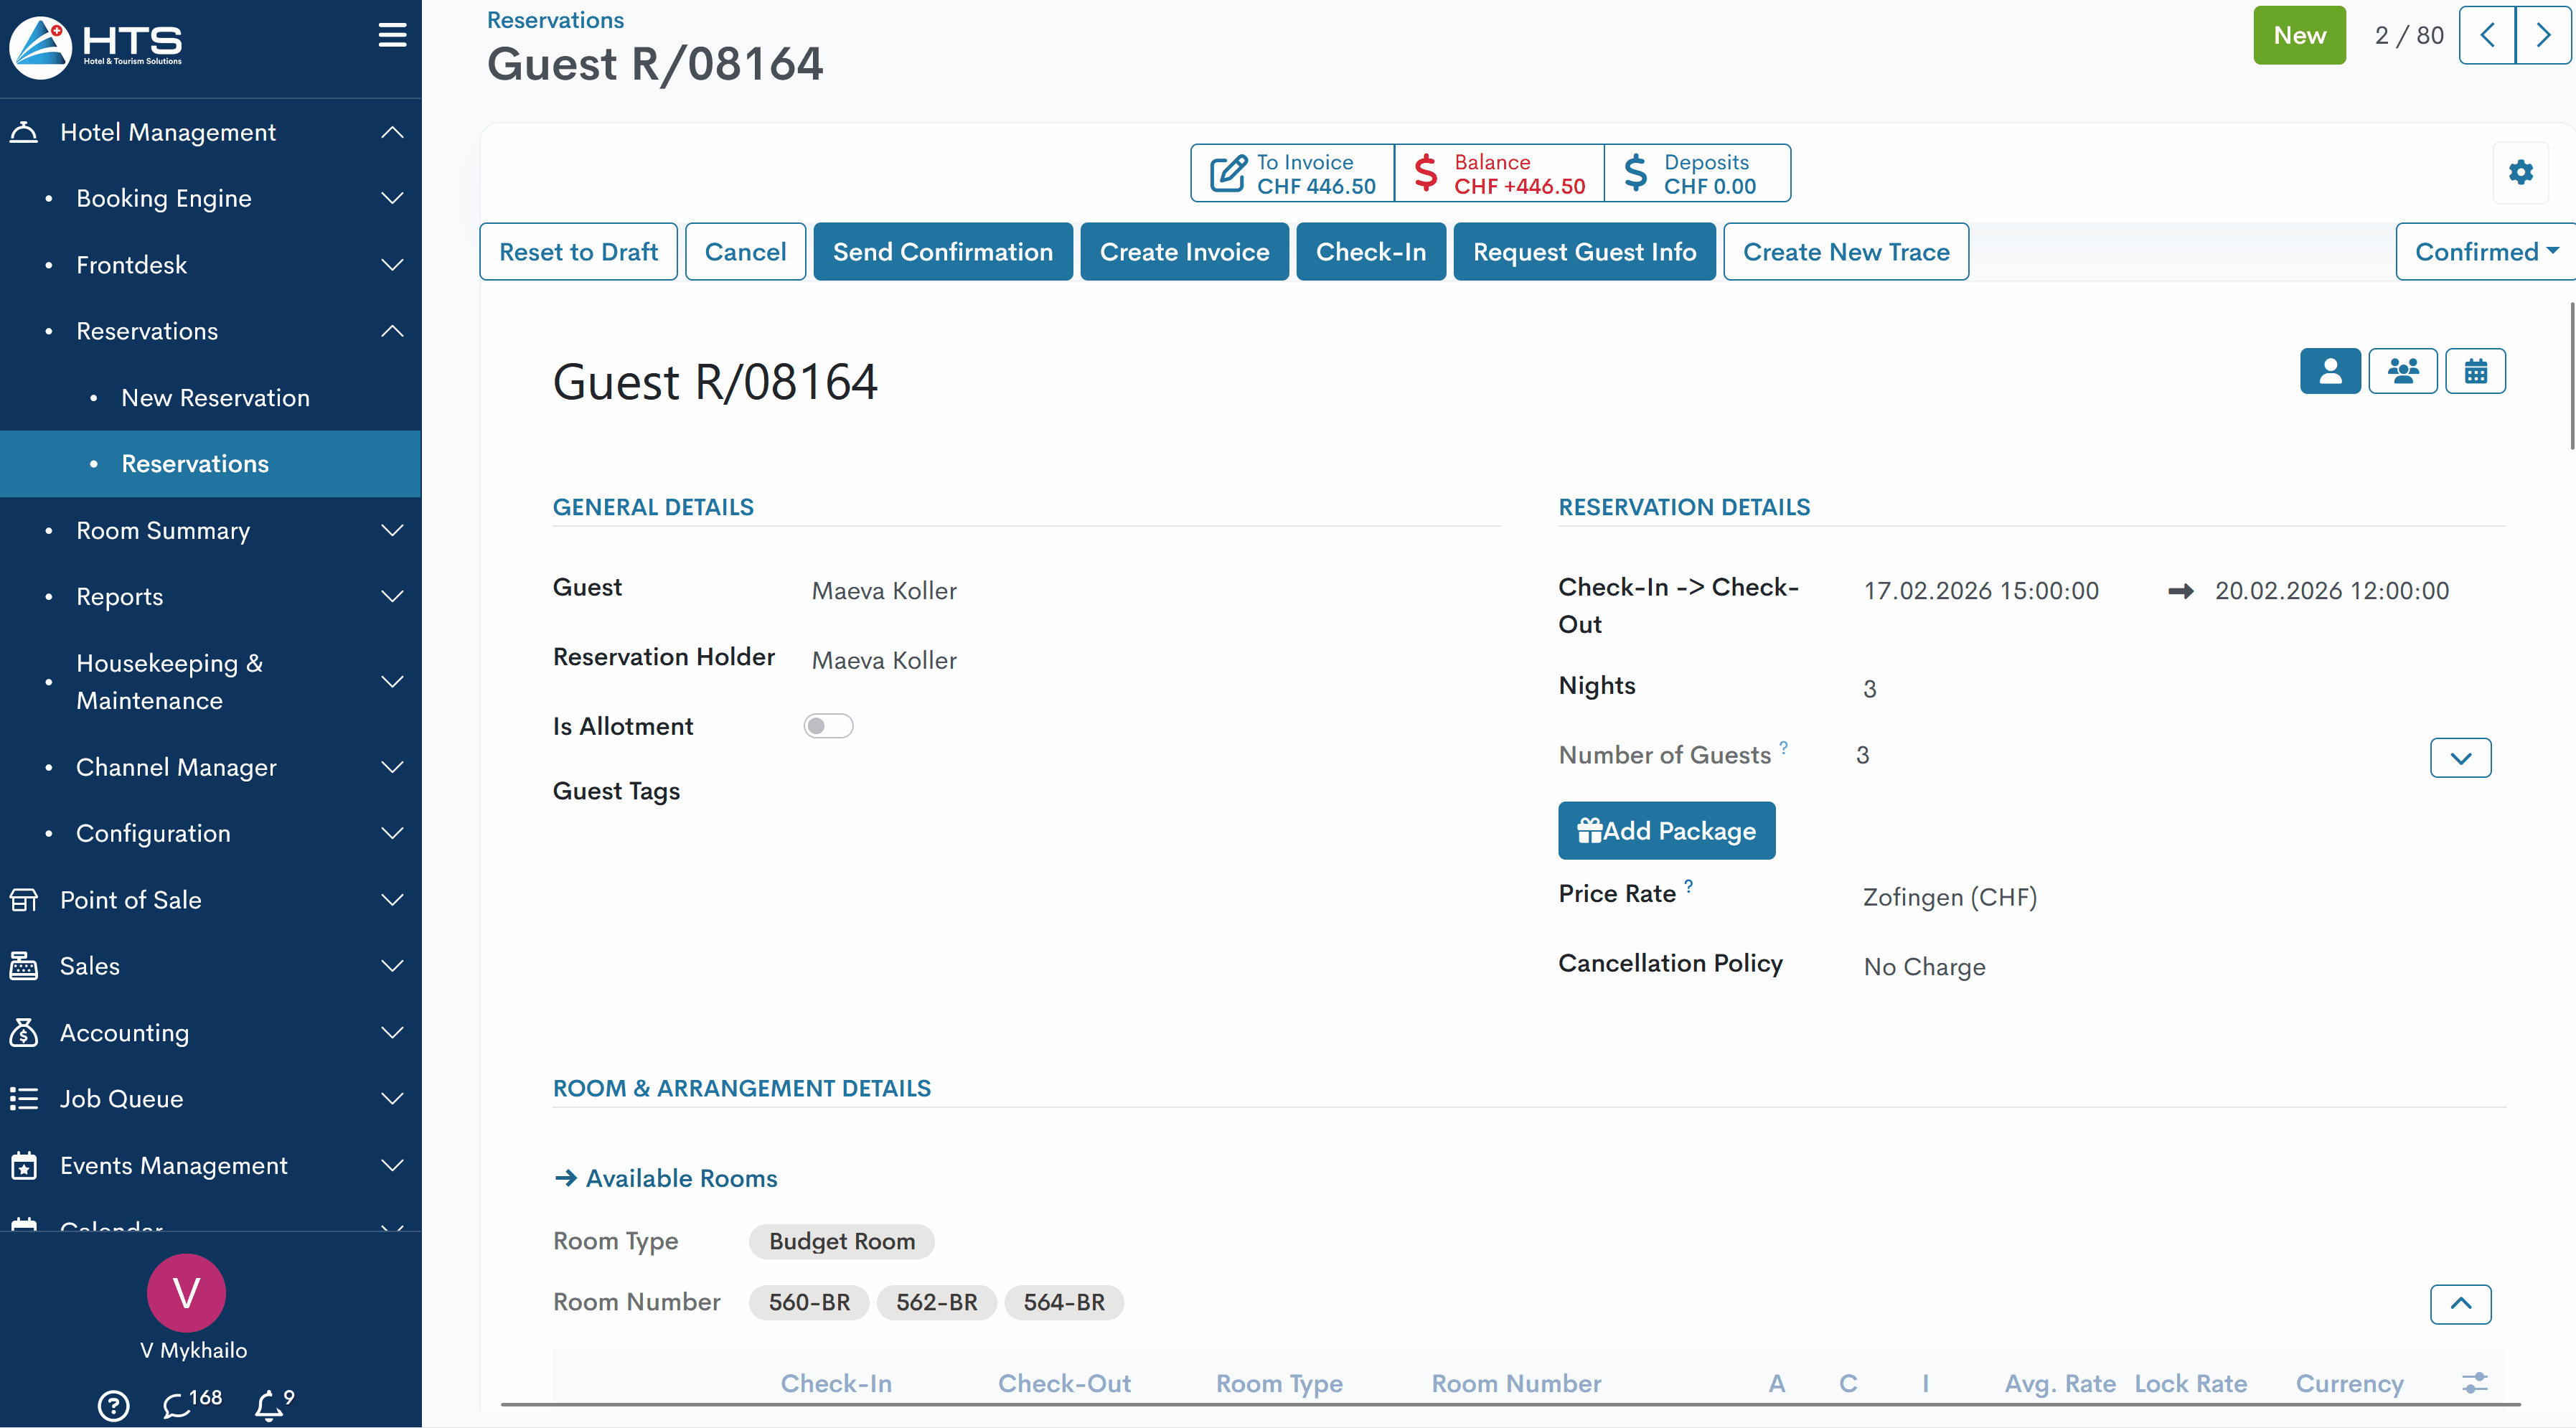
Task: Open the calendar view icon
Action: tap(2475, 371)
